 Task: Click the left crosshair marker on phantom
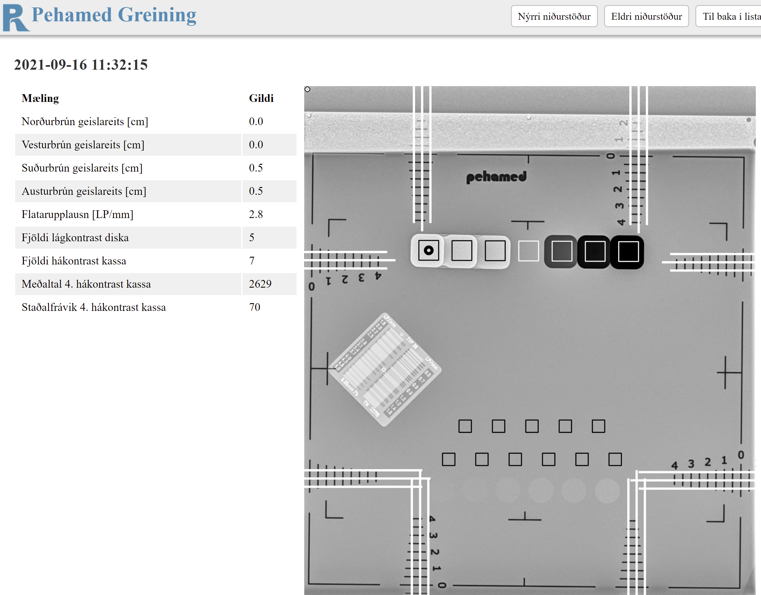327,368
